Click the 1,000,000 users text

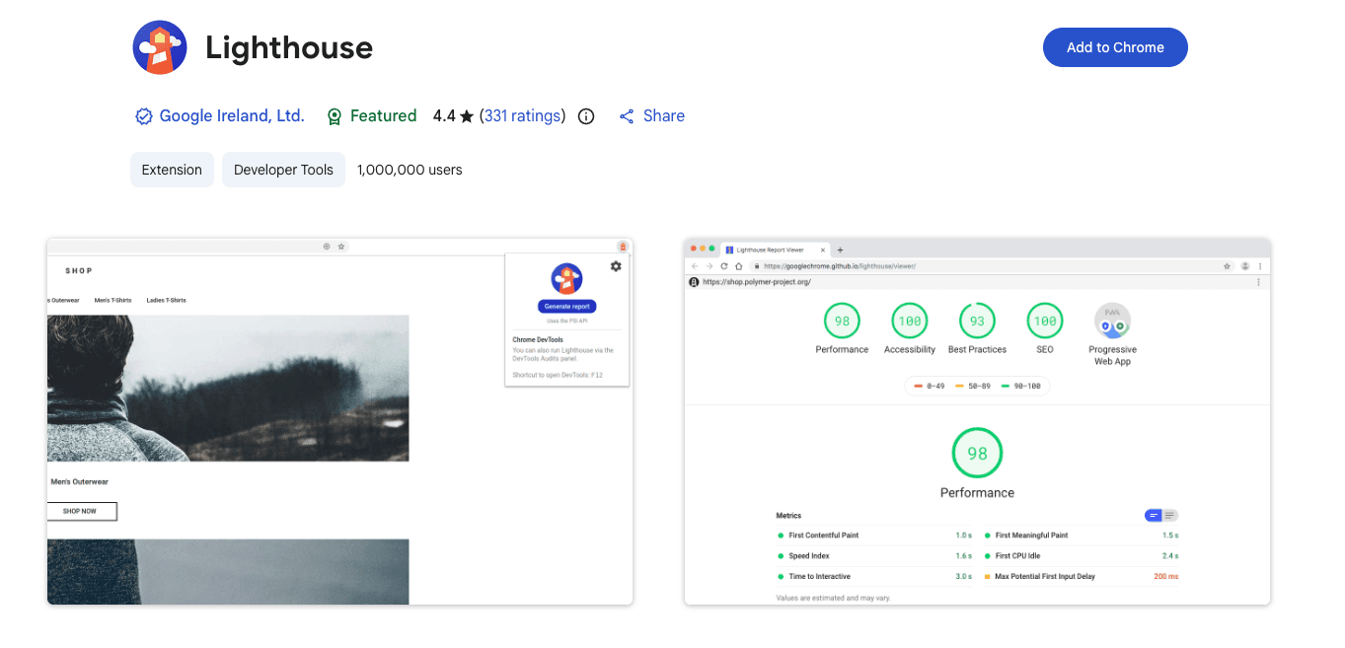click(410, 170)
